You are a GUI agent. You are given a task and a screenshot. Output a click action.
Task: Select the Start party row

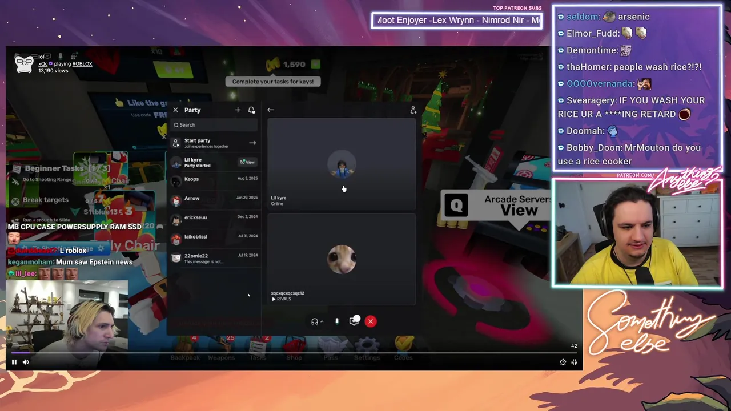coord(214,143)
